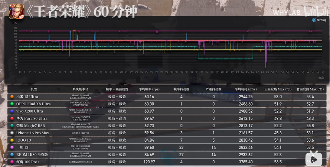Select the white dot for iPhone 16 Pro Max
The image size is (330, 167).
[12, 133]
